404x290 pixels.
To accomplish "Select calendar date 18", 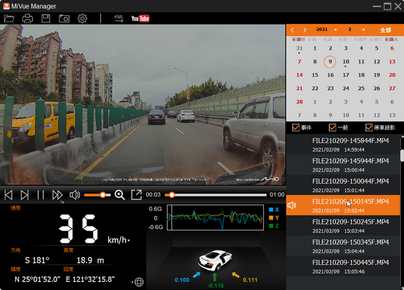I will [x=361, y=75].
